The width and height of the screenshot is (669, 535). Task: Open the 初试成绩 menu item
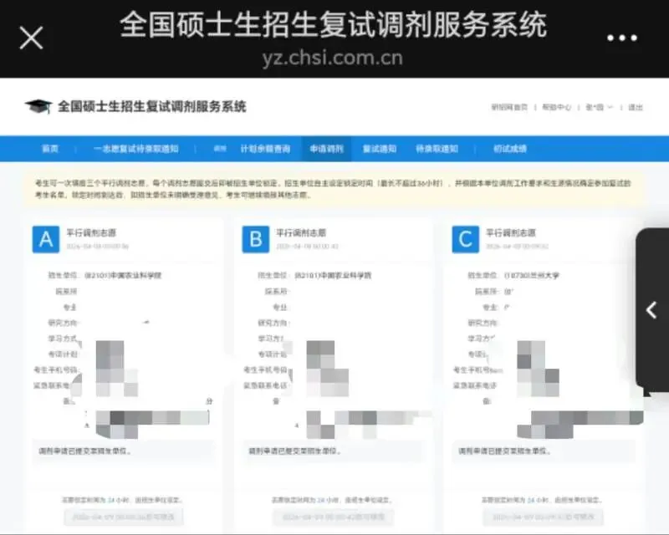pos(510,149)
